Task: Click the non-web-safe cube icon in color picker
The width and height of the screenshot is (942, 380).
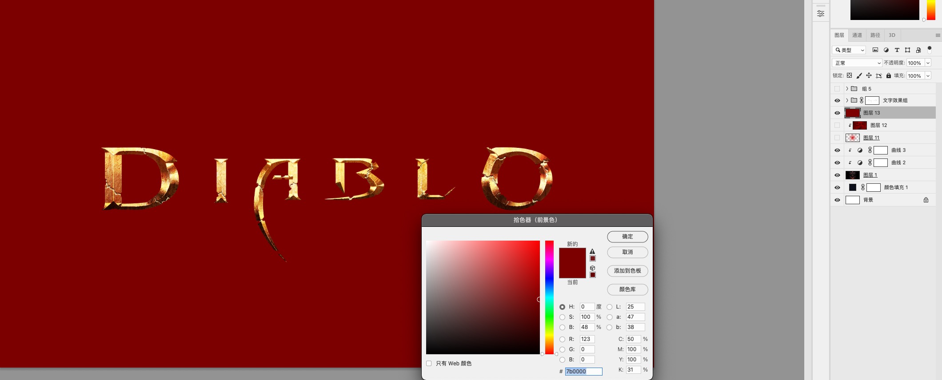Action: [592, 268]
